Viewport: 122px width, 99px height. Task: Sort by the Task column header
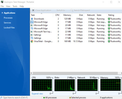coord(41,15)
